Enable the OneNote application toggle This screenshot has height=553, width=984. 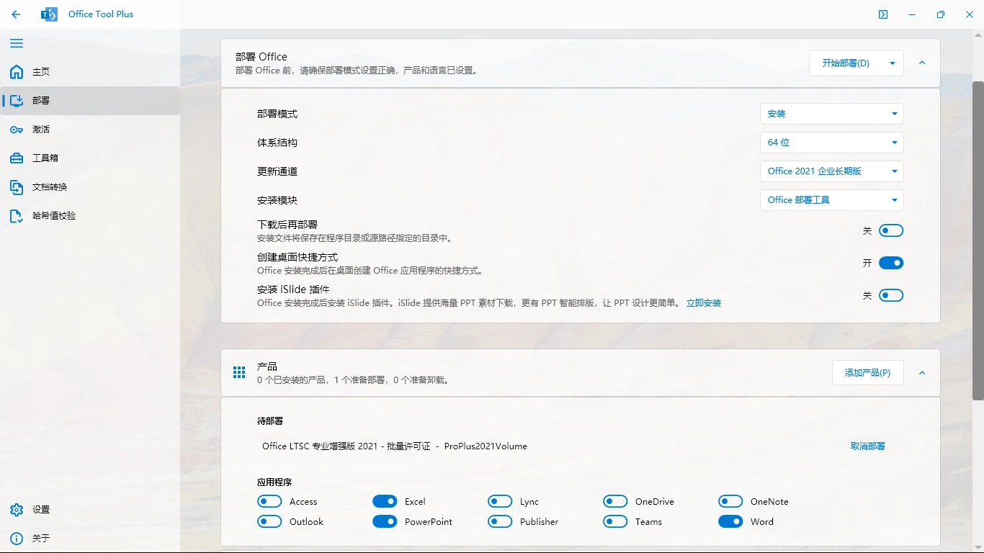(730, 501)
